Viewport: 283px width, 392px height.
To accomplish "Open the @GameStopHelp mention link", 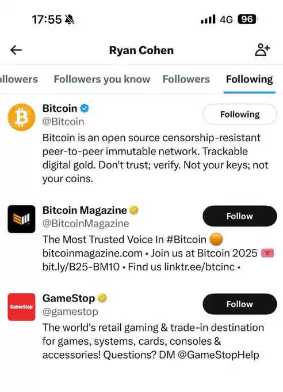I will click(219, 355).
